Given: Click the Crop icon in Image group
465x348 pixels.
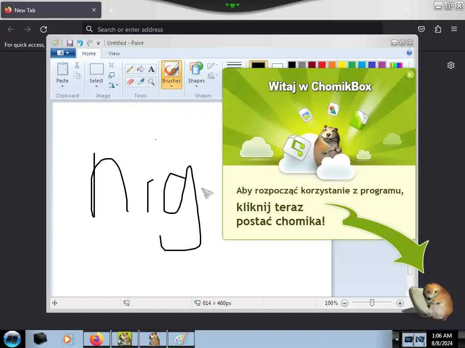Looking at the screenshot, I should pos(112,65).
